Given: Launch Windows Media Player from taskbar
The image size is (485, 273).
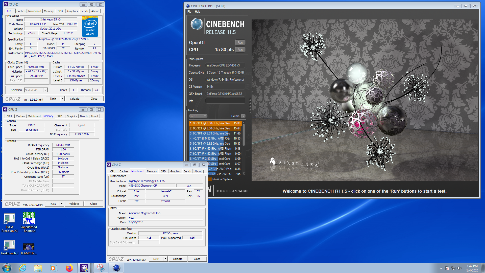Looking at the screenshot, I should pos(53,268).
